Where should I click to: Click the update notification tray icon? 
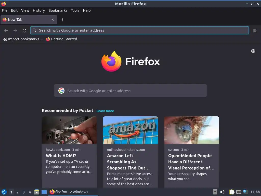[245, 192]
